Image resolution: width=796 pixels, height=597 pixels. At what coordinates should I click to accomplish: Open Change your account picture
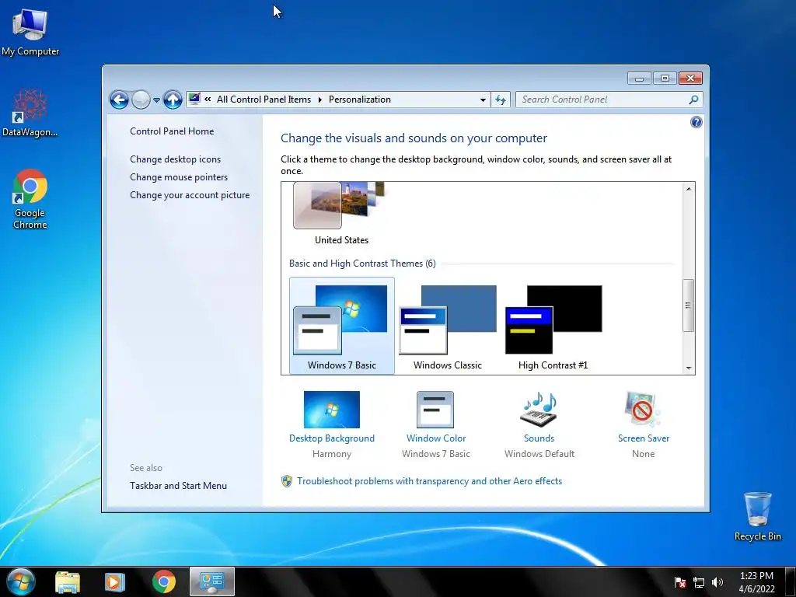[x=190, y=195]
